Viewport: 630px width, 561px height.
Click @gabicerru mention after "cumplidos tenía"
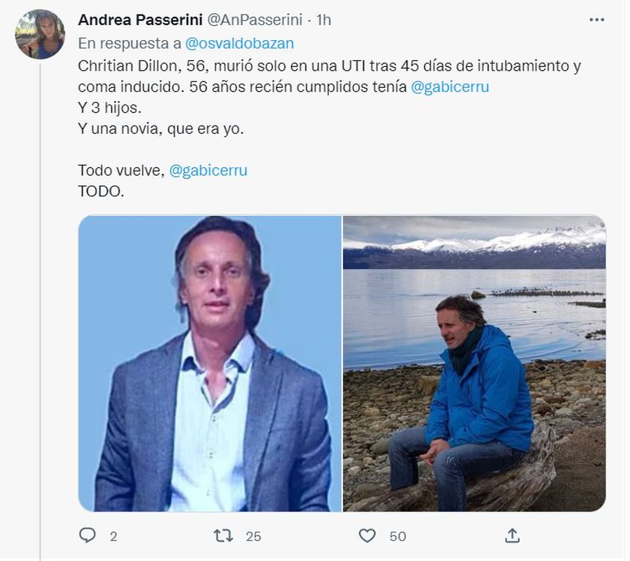449,87
